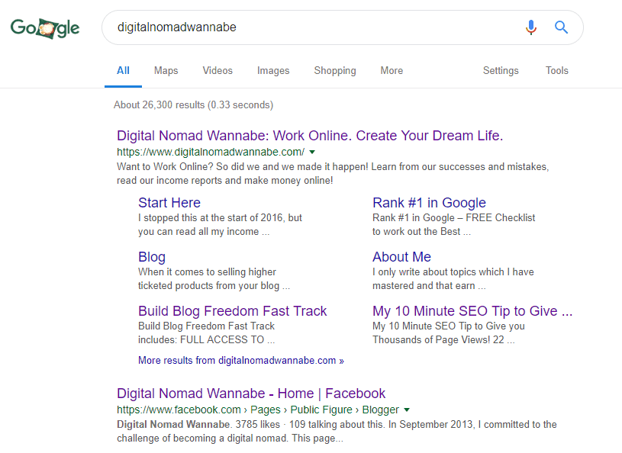Open the Digital Nomad Wannabe Facebook result
Image resolution: width=622 pixels, height=453 pixels.
[x=251, y=394]
